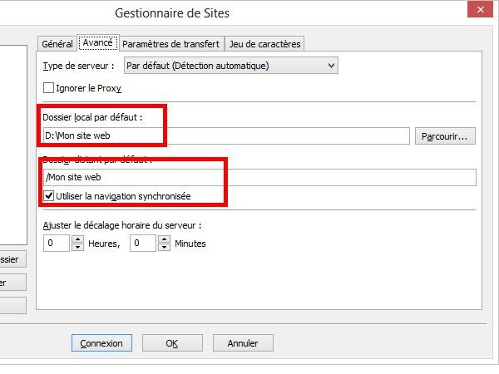499x374 pixels.
Task: Click the Connexion button
Action: tap(101, 343)
